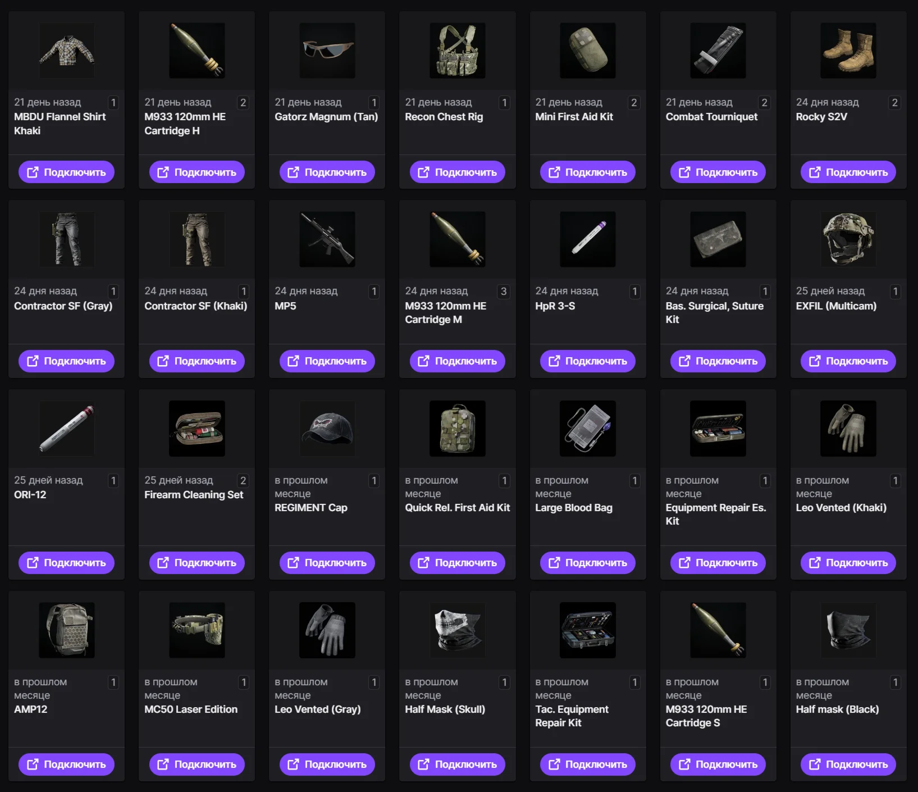The width and height of the screenshot is (918, 792).
Task: Click the MBDU Flannel Shirt Khaki item image
Action: 67,51
